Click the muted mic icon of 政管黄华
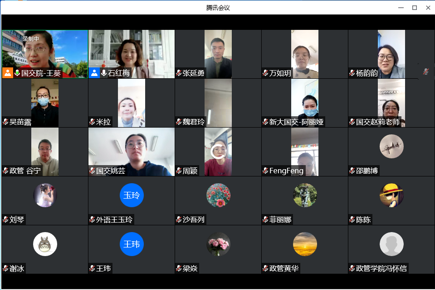 coord(265,268)
